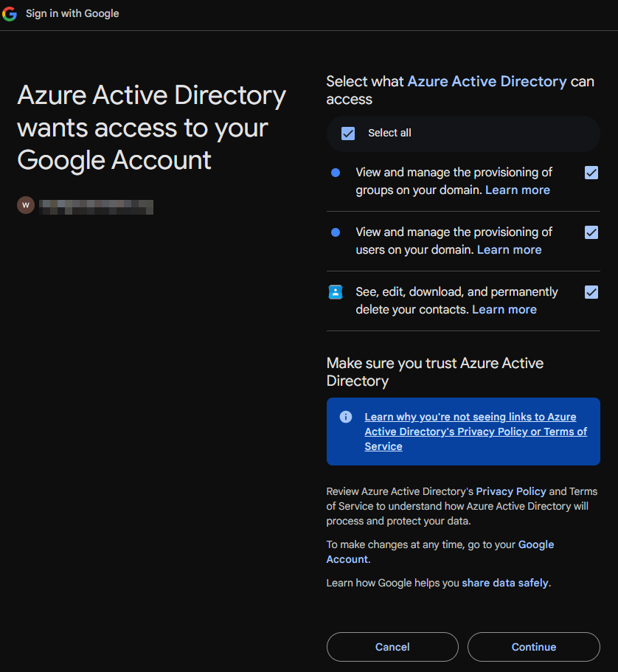Uncheck the groups provisioning permission checkbox
618x672 pixels.
coord(591,173)
